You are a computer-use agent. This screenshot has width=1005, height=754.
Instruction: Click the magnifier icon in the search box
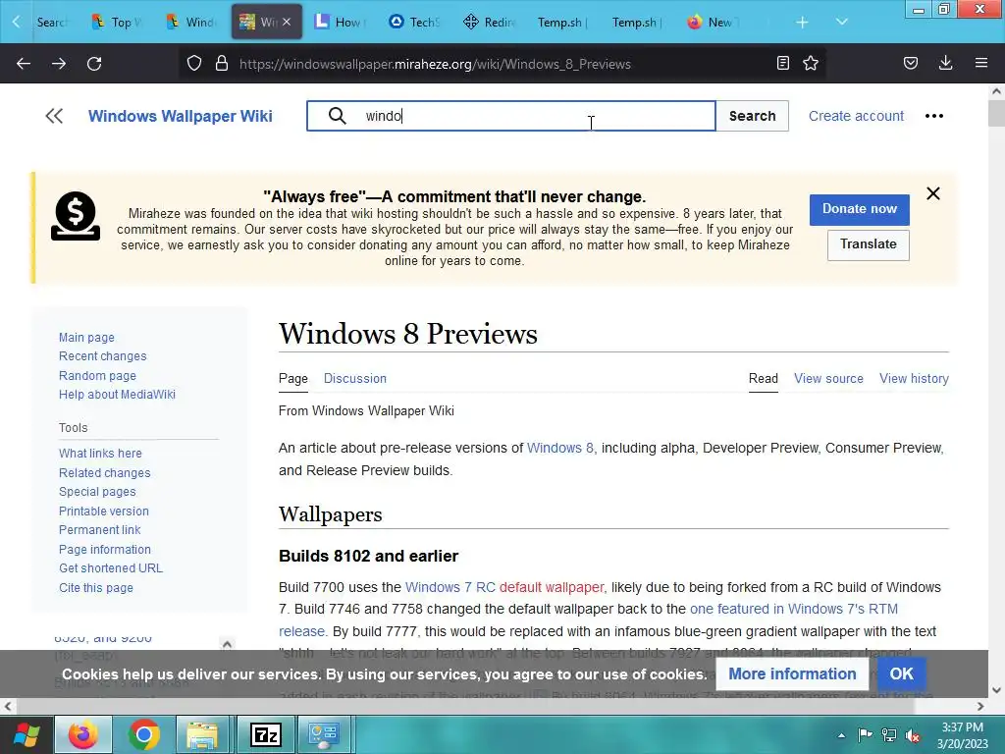click(x=338, y=116)
